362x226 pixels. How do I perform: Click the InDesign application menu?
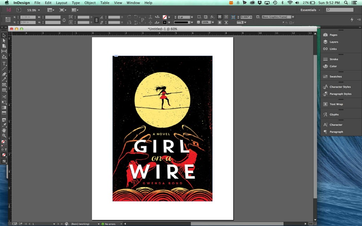pos(22,3)
